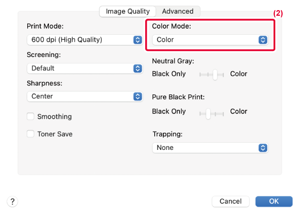Enable the Smoothing checkbox
This screenshot has width=299, height=214.
tap(31, 116)
